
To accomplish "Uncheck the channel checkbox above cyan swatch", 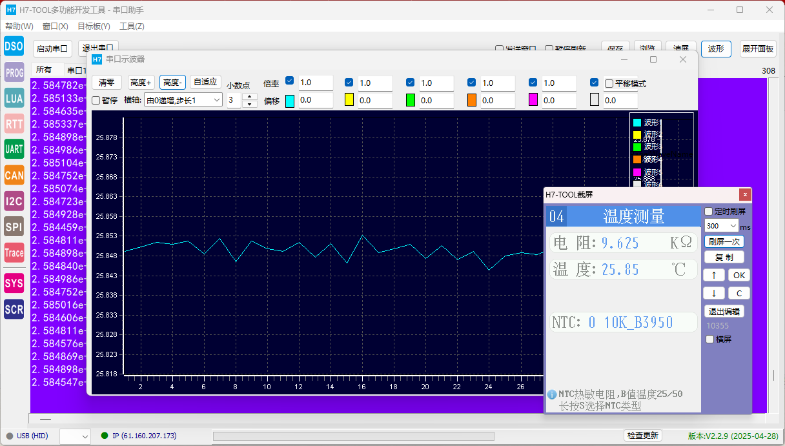I will click(x=289, y=81).
